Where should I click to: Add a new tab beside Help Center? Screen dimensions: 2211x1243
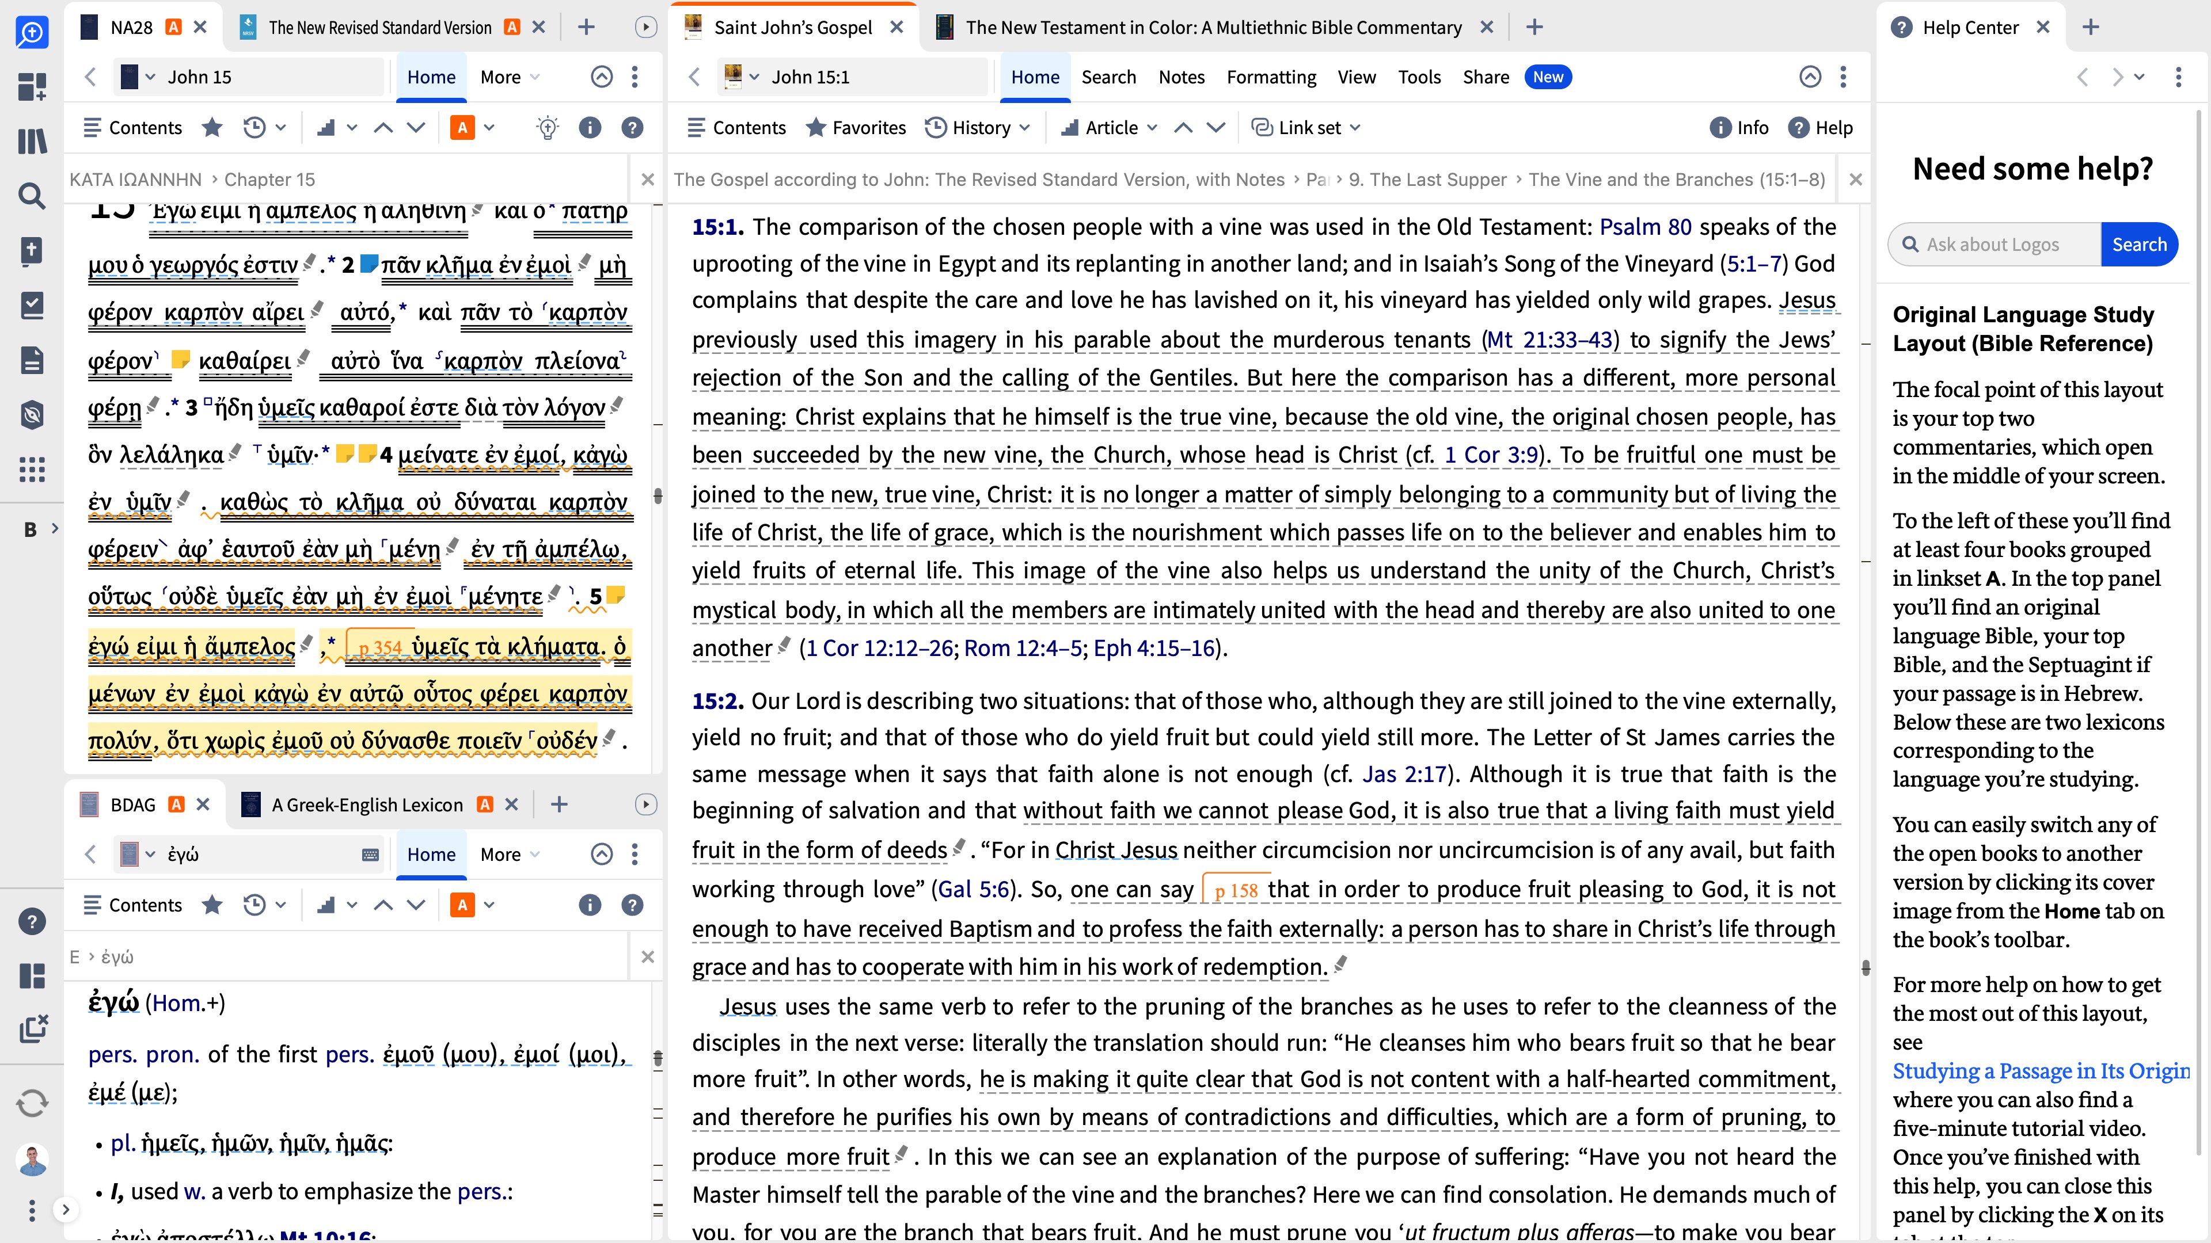click(2091, 28)
